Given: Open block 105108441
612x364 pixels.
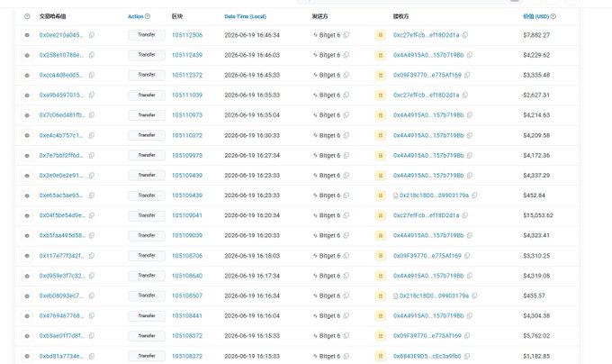Looking at the screenshot, I should click(187, 315).
